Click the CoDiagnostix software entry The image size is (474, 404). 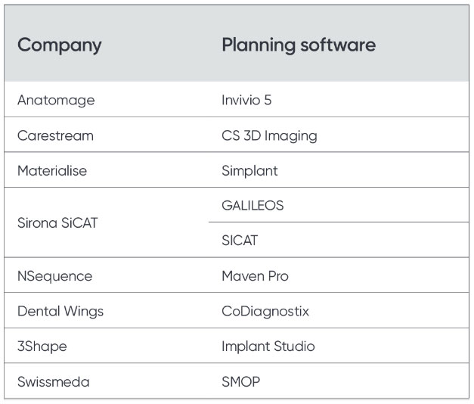pos(265,311)
